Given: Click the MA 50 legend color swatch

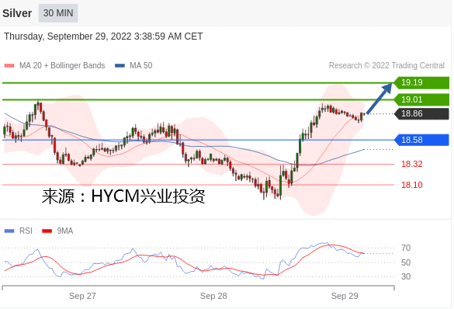Looking at the screenshot, I should [120, 66].
